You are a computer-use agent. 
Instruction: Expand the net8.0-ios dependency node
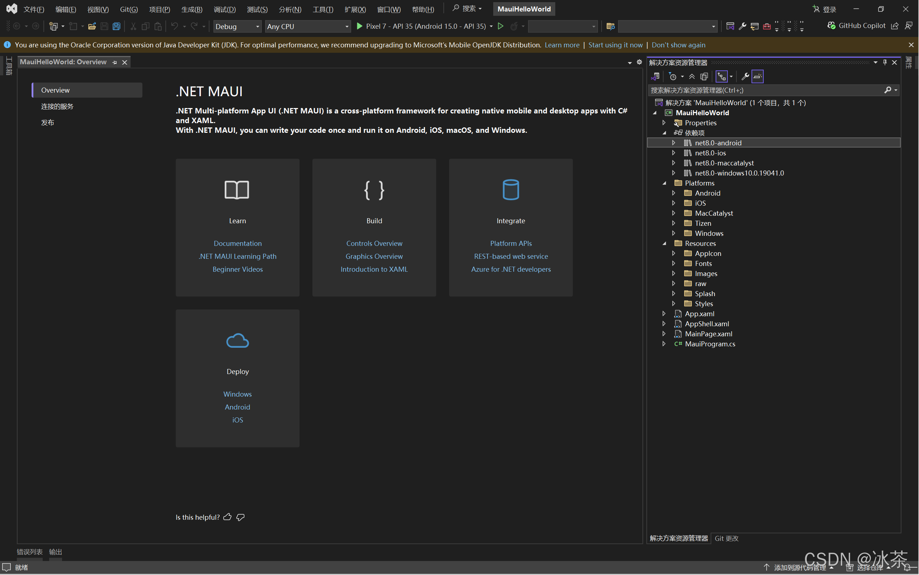click(674, 153)
